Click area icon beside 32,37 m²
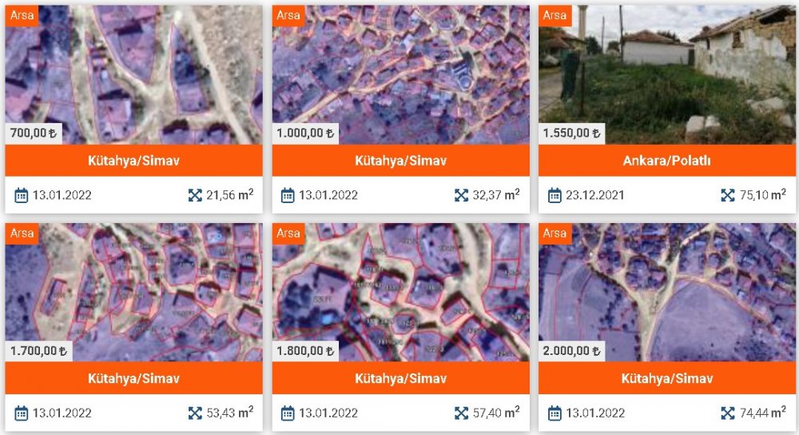Screen dimensions: 799x435 coord(461,195)
